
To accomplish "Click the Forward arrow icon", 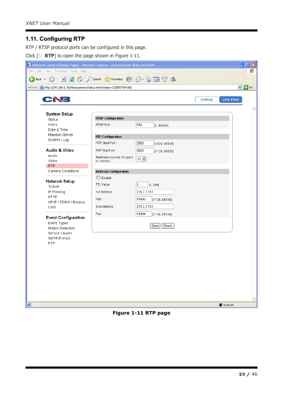I will point(52,79).
